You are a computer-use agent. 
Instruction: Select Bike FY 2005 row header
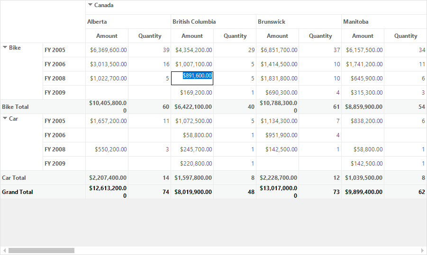click(x=64, y=50)
